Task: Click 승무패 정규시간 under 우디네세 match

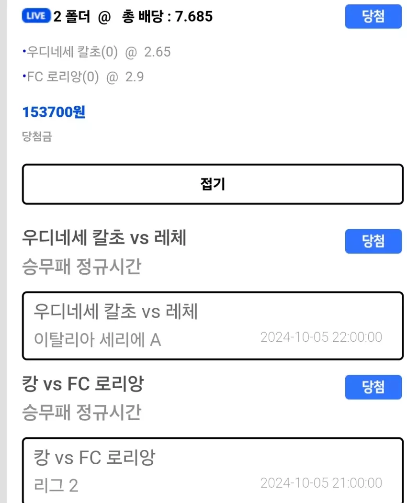Action: click(x=81, y=267)
